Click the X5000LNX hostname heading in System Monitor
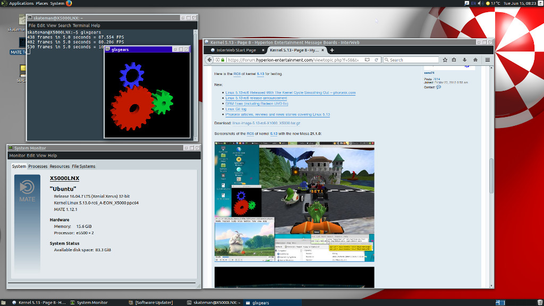The width and height of the screenshot is (544, 306). (x=64, y=178)
